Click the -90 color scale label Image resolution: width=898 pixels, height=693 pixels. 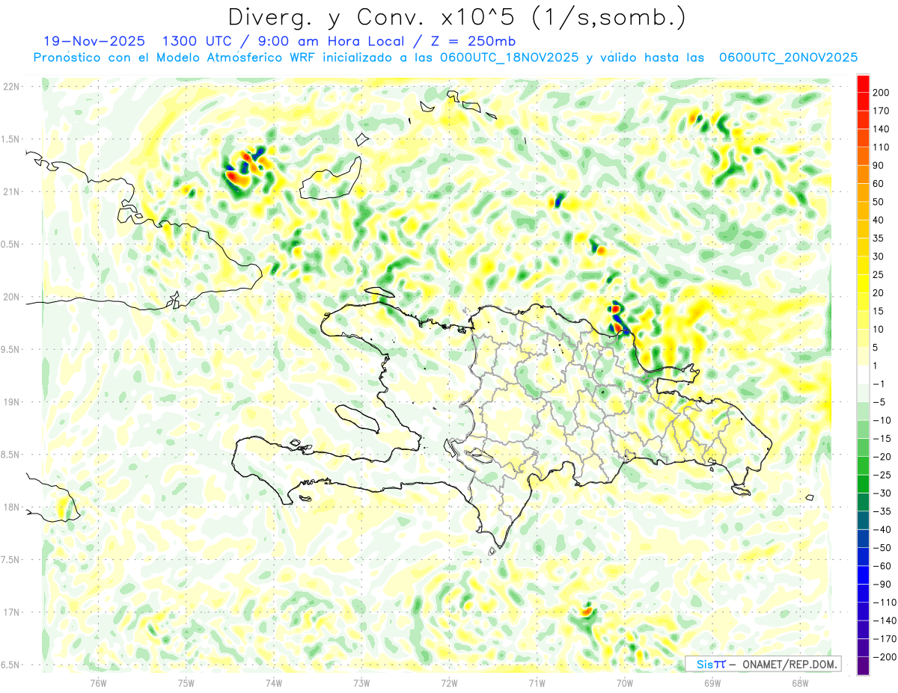point(882,585)
